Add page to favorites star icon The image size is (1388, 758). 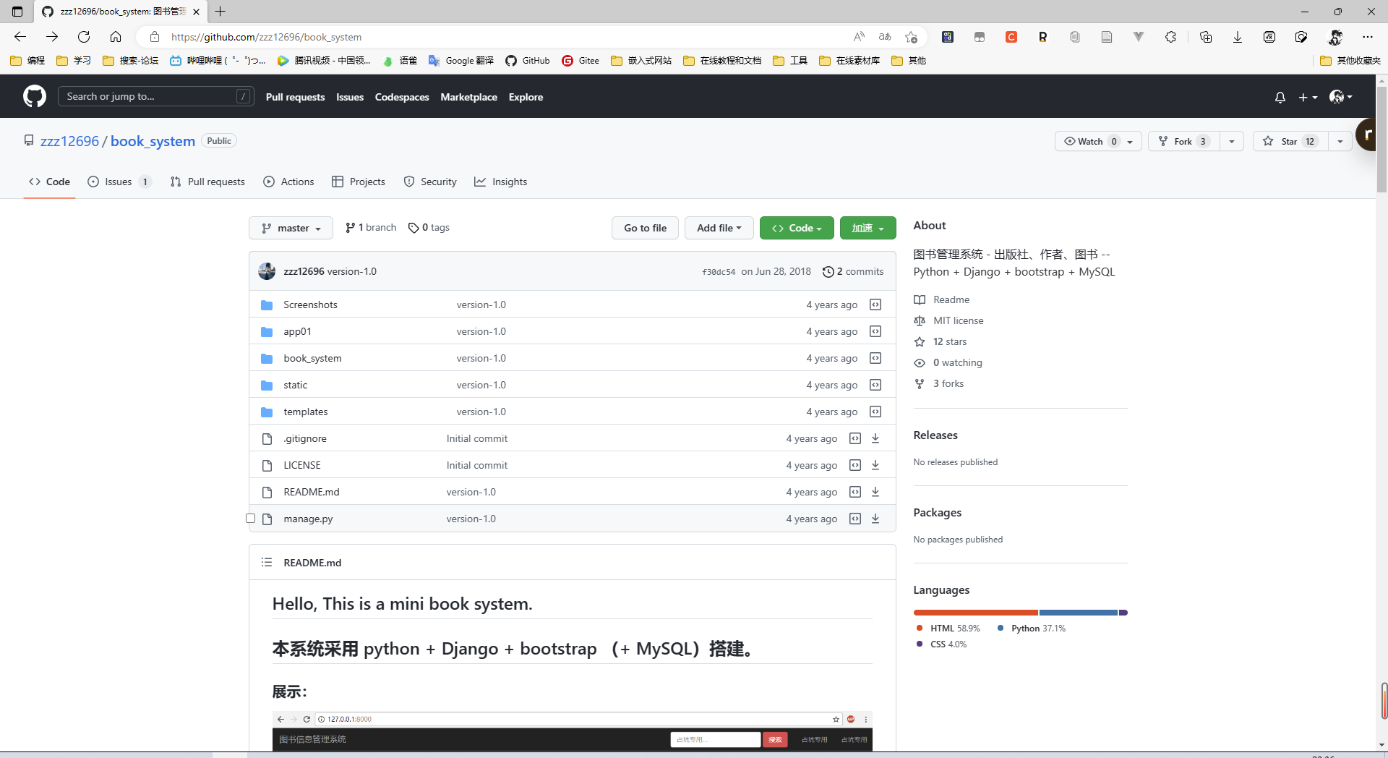pyautogui.click(x=911, y=37)
